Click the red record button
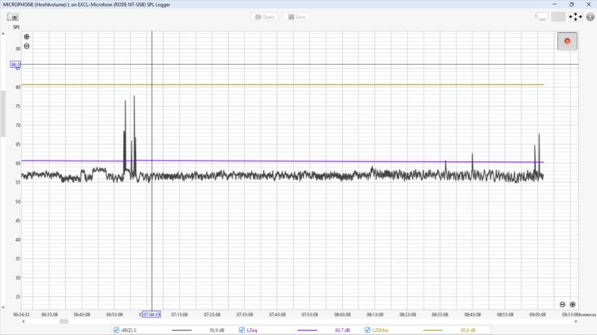The height and width of the screenshot is (335, 597). coord(567,41)
